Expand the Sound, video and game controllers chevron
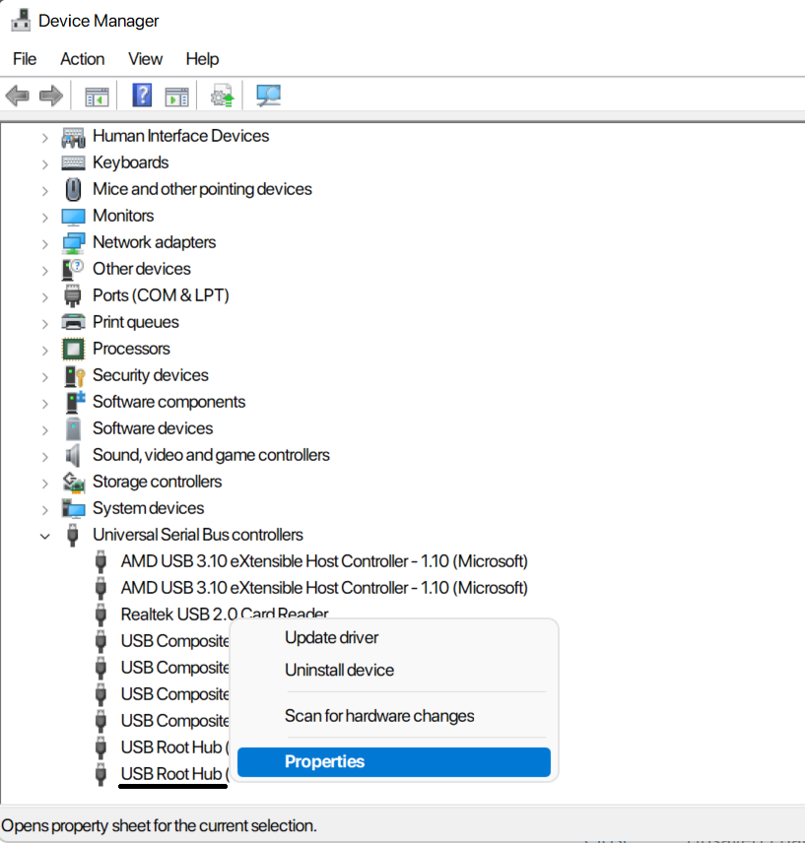The image size is (805, 843). click(44, 457)
